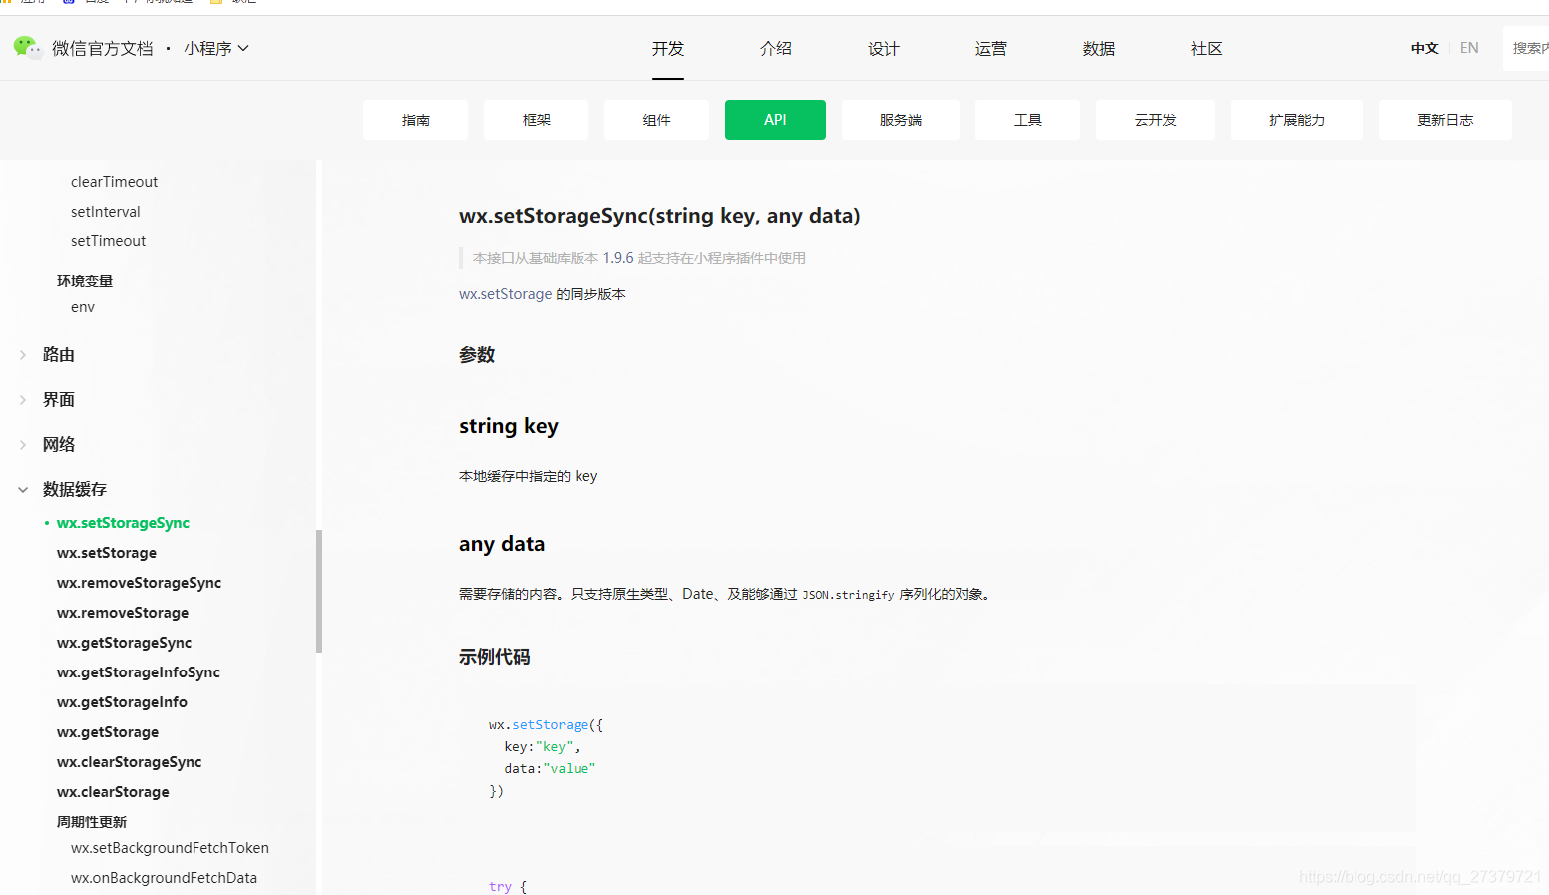Screen dimensions: 1549x895
Task: Select the 开发 top navigation tab
Action: click(668, 48)
